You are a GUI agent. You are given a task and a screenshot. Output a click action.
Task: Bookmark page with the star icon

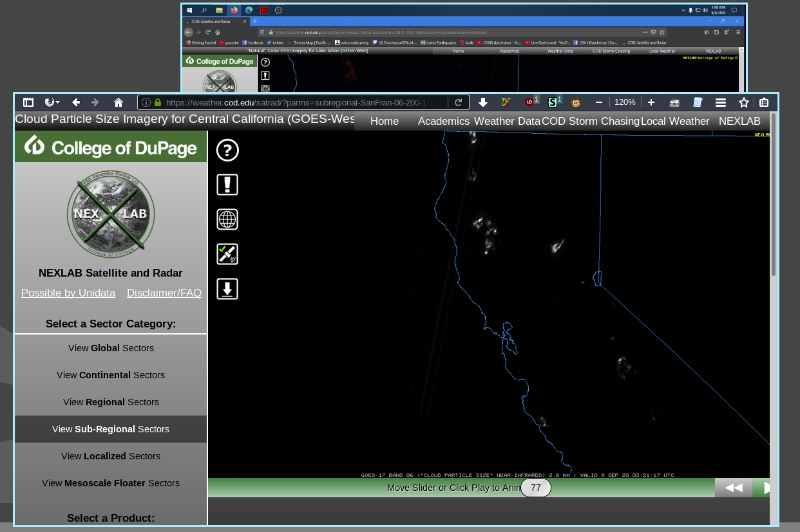tap(744, 102)
